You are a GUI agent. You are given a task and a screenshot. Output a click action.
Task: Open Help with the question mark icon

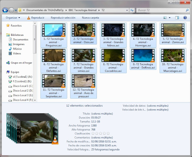(x=185, y=18)
